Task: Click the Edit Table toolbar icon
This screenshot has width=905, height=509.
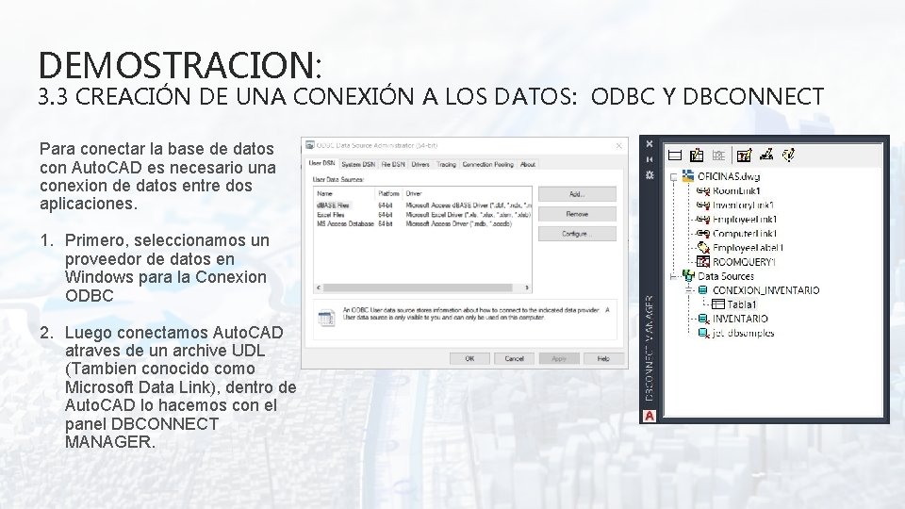Action: coord(697,155)
